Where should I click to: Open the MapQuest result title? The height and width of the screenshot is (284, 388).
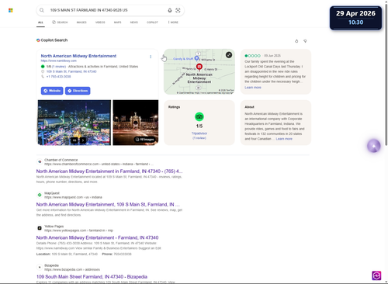pyautogui.click(x=108, y=205)
